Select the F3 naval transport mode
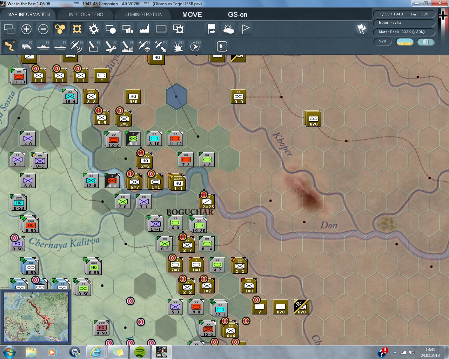Screen dimensions: 449x359 point(43,46)
